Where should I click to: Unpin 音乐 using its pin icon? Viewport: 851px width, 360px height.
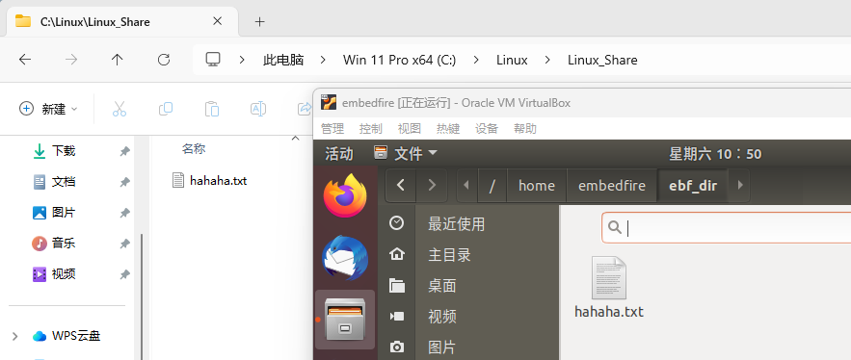[125, 244]
